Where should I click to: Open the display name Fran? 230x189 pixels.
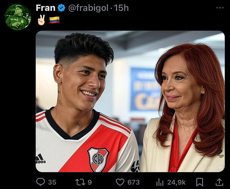[x=45, y=8]
